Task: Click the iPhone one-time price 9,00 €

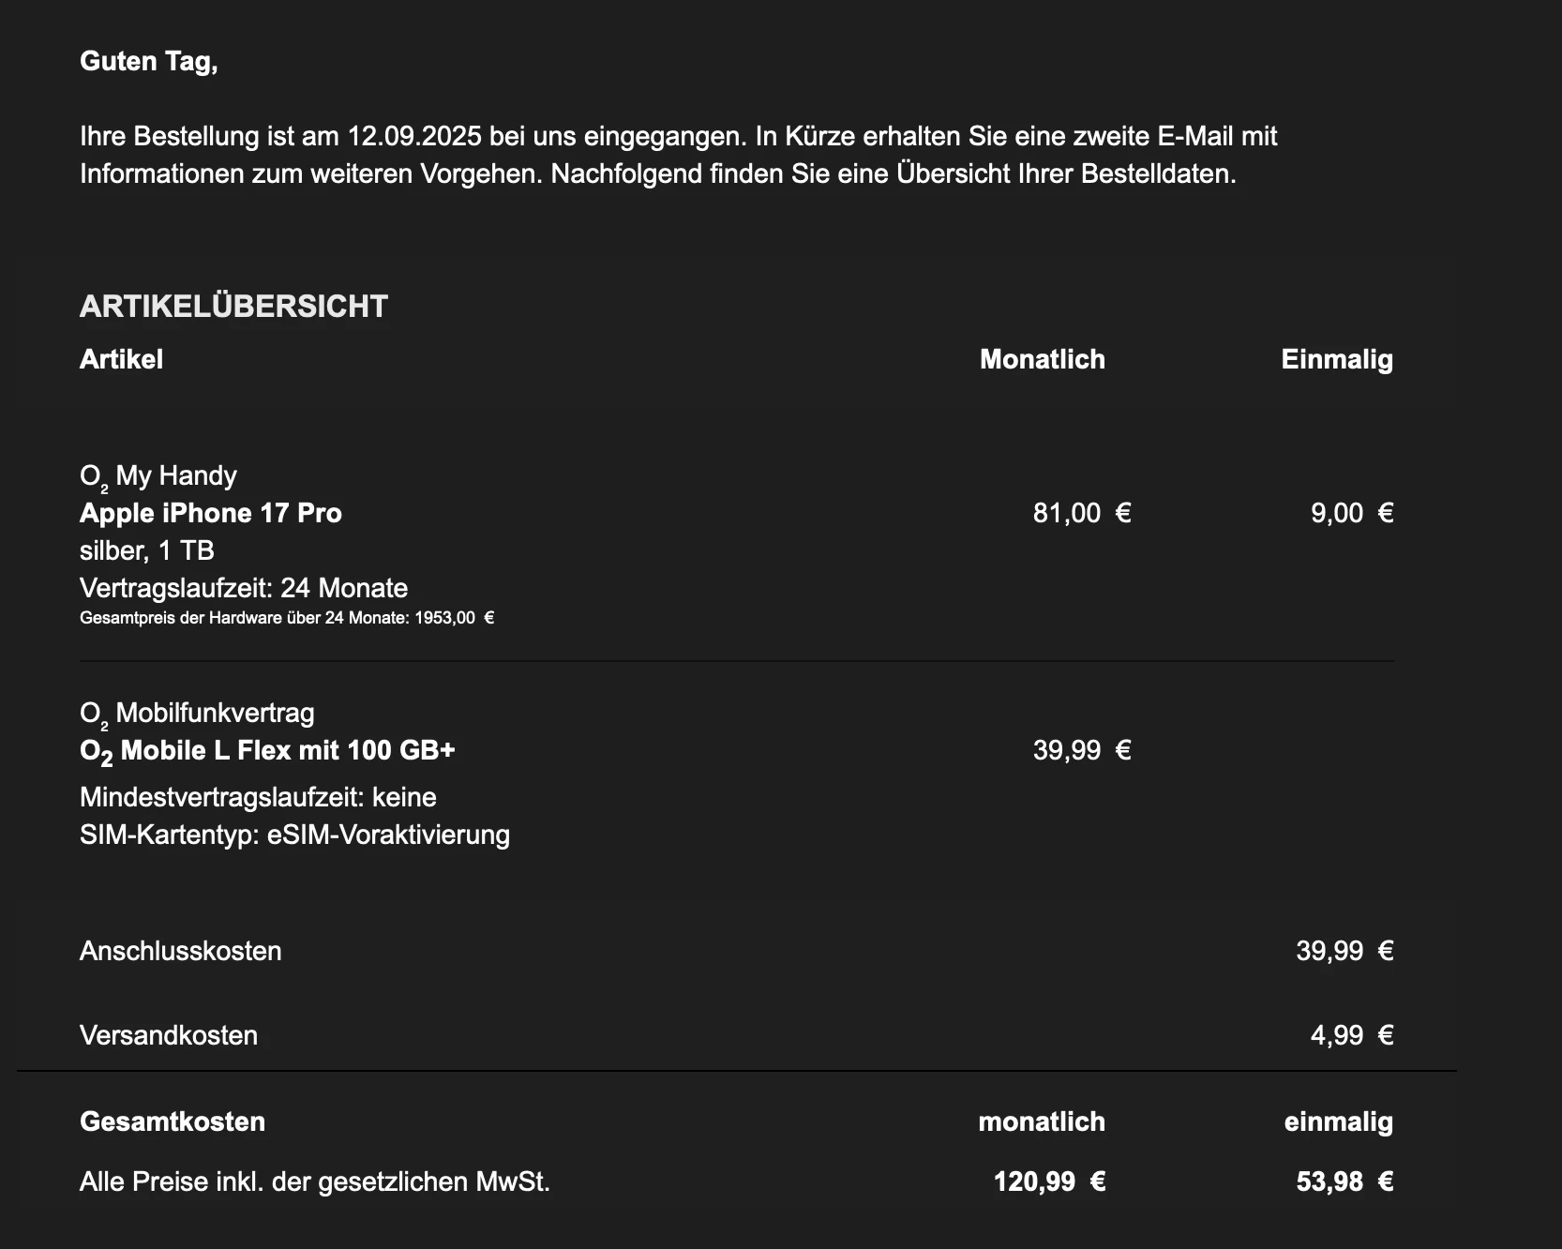Action: [1351, 513]
